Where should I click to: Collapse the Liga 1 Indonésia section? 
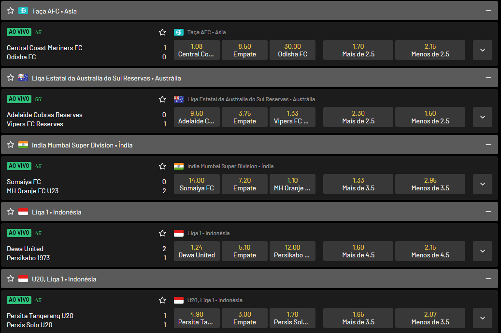tap(489, 212)
